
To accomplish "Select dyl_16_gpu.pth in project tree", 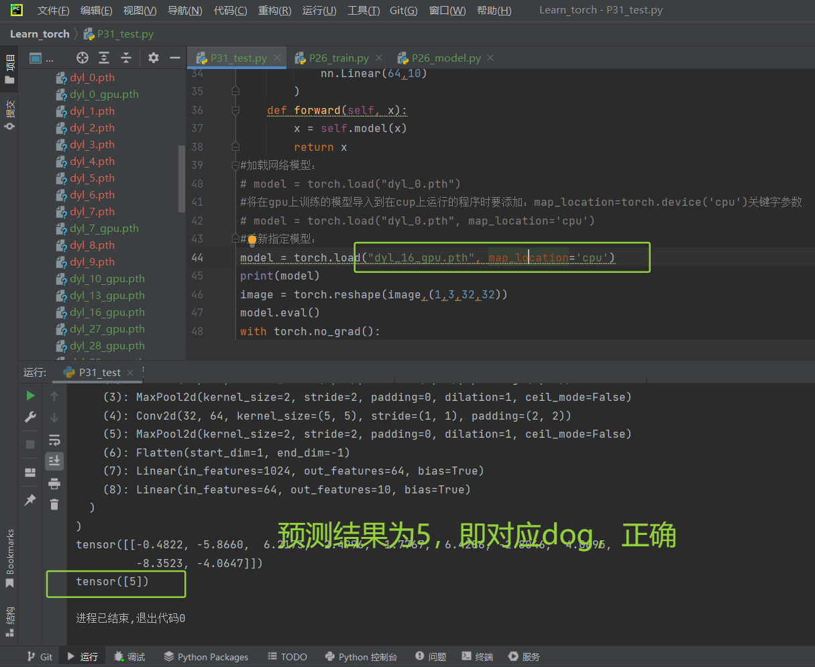I will tap(107, 312).
